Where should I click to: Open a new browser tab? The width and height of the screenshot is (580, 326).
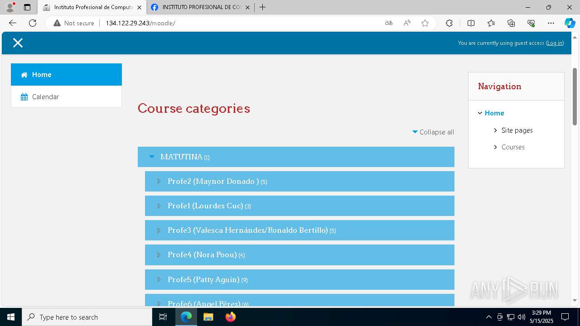click(263, 7)
